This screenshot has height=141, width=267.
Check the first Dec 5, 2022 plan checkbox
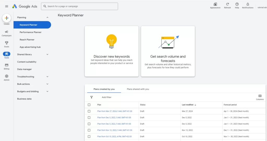click(x=89, y=118)
